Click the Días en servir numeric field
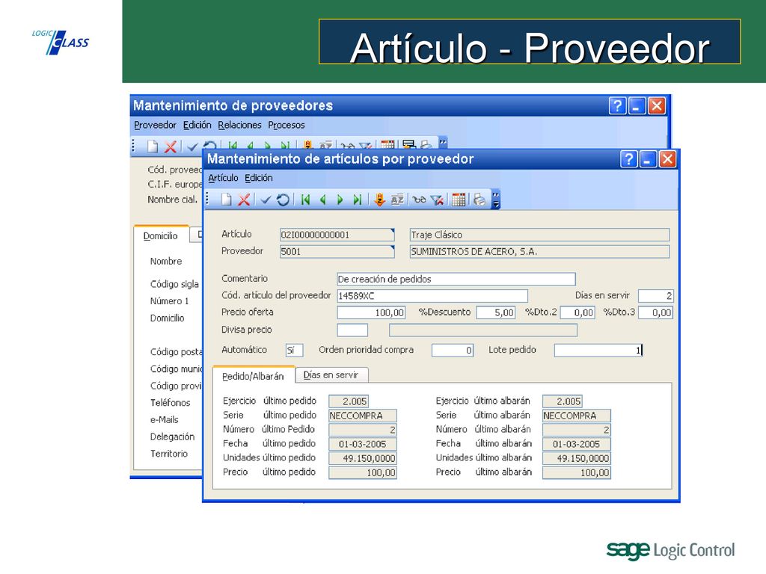The width and height of the screenshot is (766, 574). [655, 296]
